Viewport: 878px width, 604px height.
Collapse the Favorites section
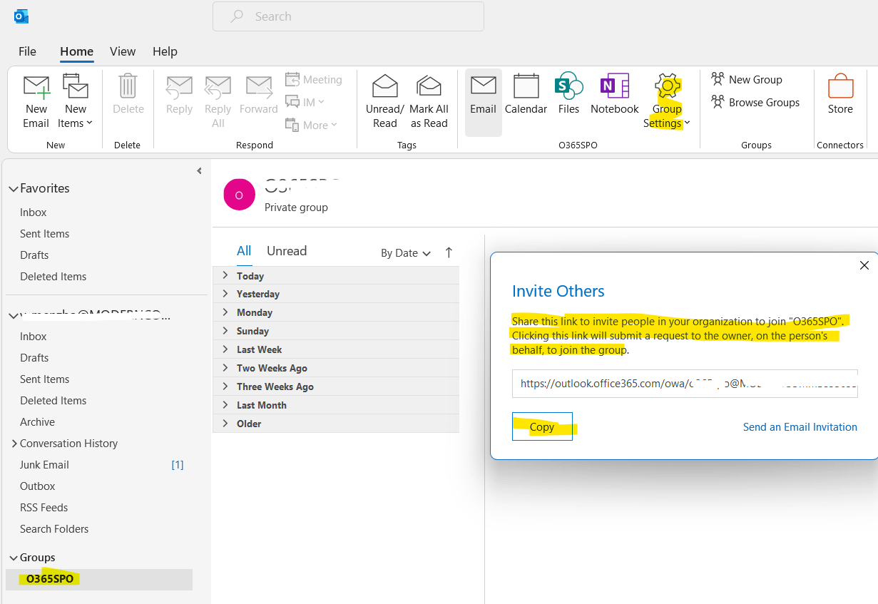[x=13, y=189]
